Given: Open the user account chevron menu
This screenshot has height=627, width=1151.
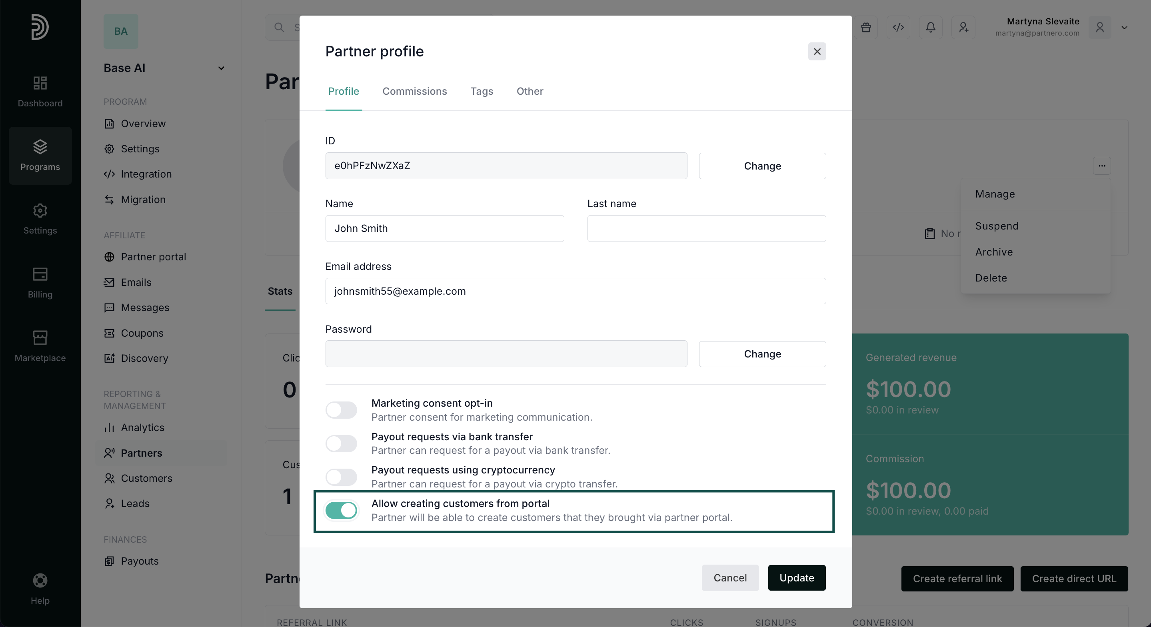Looking at the screenshot, I should coord(1124,28).
